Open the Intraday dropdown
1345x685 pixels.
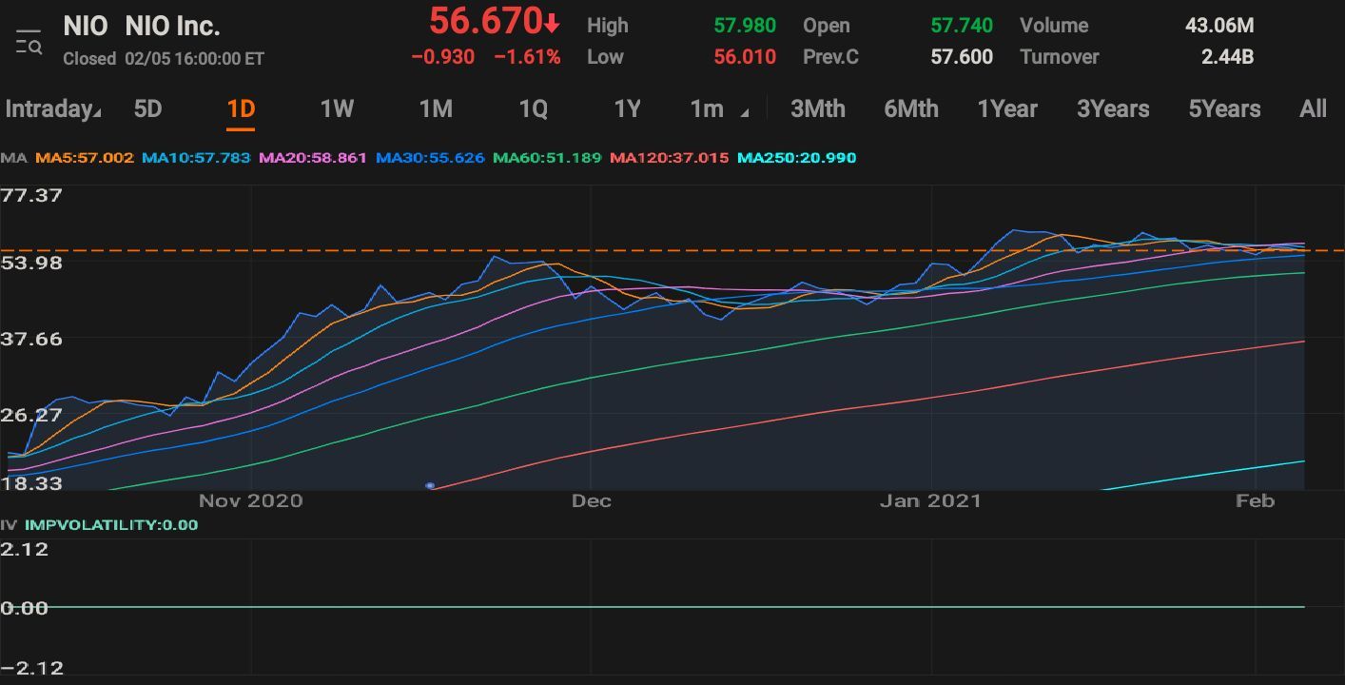click(x=53, y=108)
